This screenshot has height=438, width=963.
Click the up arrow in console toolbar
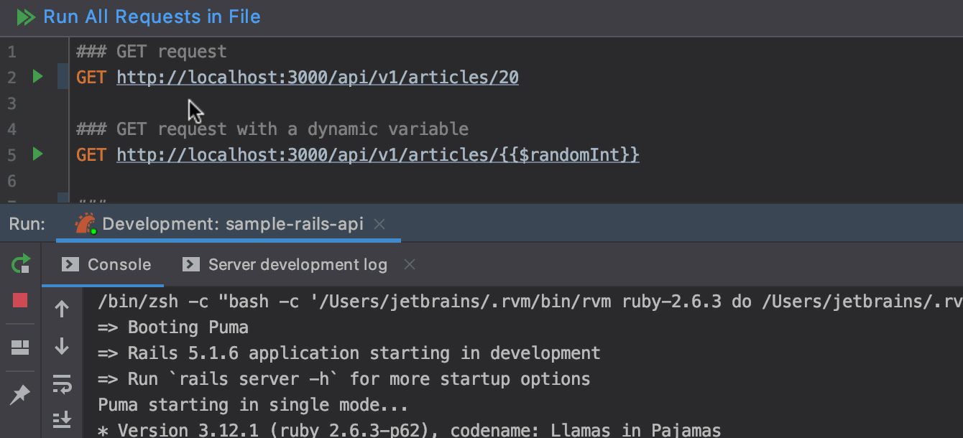click(x=62, y=309)
